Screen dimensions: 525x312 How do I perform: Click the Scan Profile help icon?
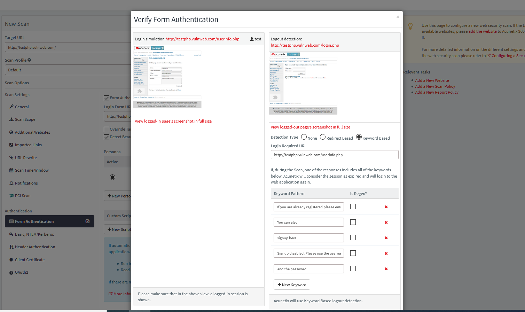pyautogui.click(x=29, y=60)
